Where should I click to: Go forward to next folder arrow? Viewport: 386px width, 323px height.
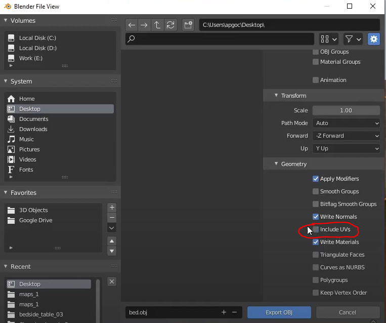tap(144, 25)
